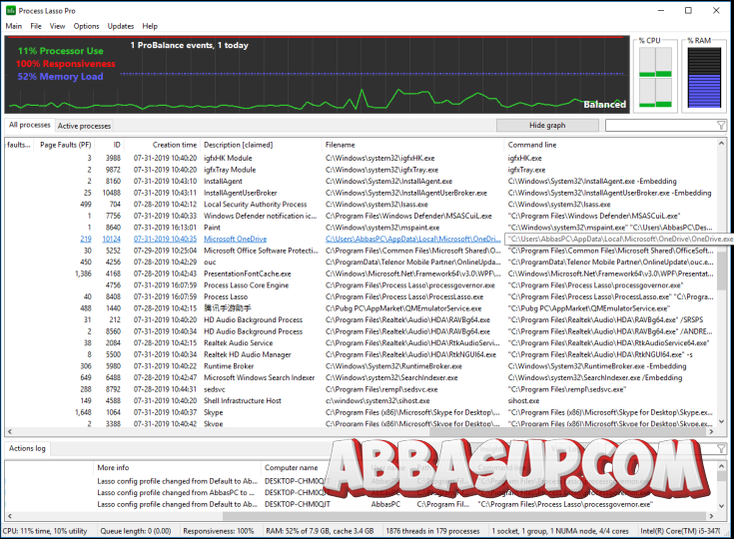
Task: Click the OneDrive filename path link
Action: [x=412, y=240]
